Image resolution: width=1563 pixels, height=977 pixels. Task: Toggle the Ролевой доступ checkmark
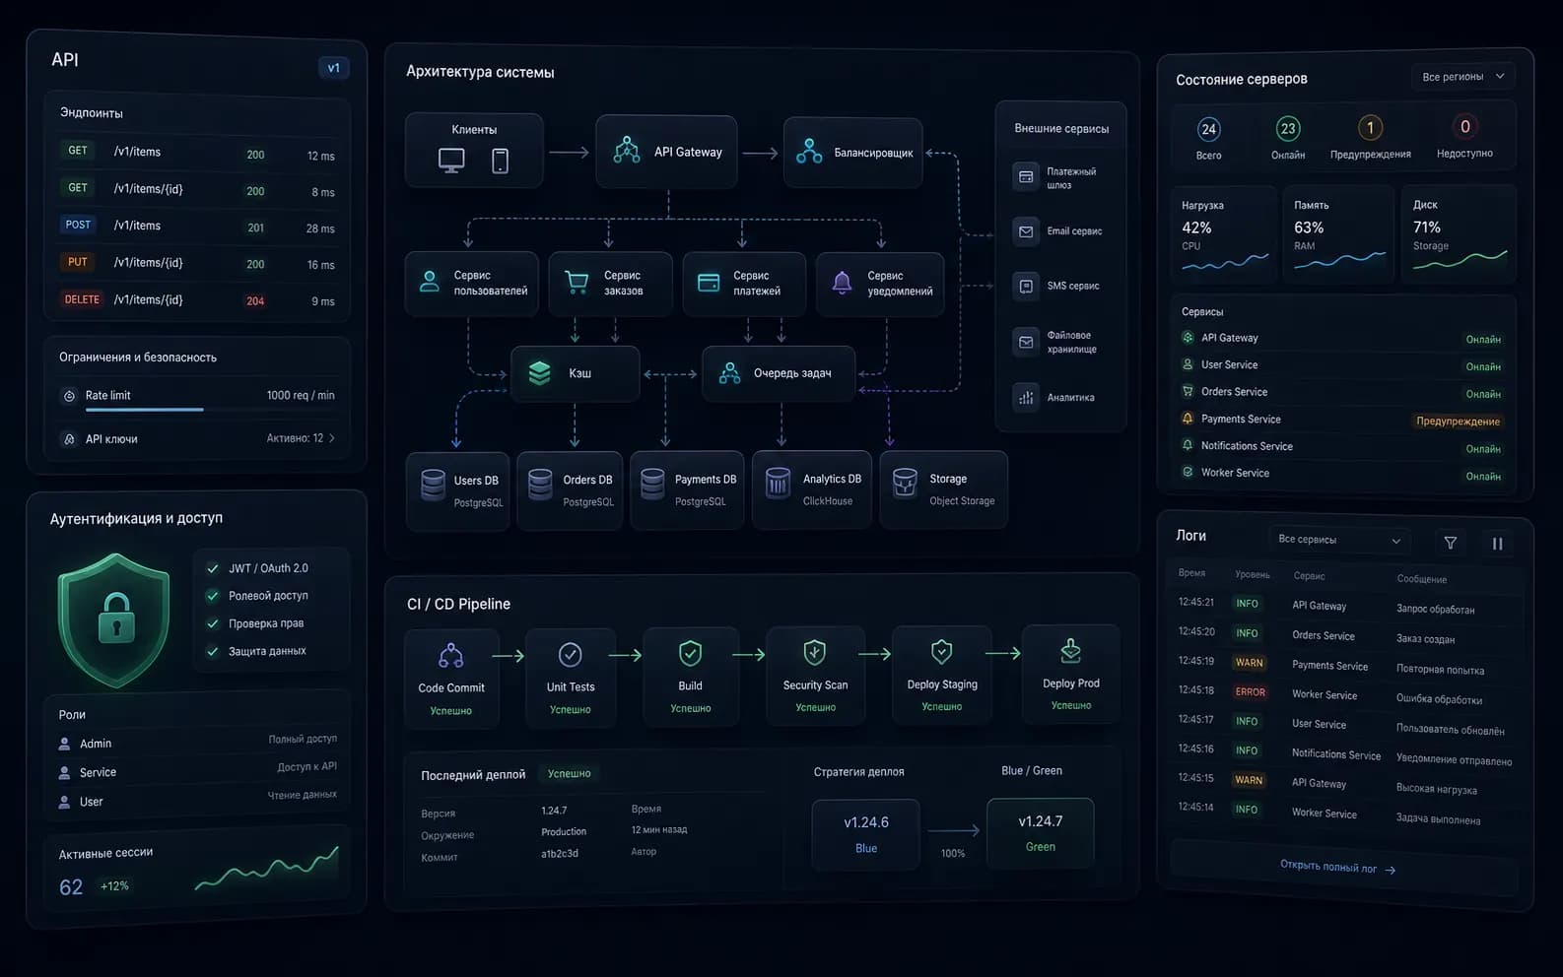(212, 596)
